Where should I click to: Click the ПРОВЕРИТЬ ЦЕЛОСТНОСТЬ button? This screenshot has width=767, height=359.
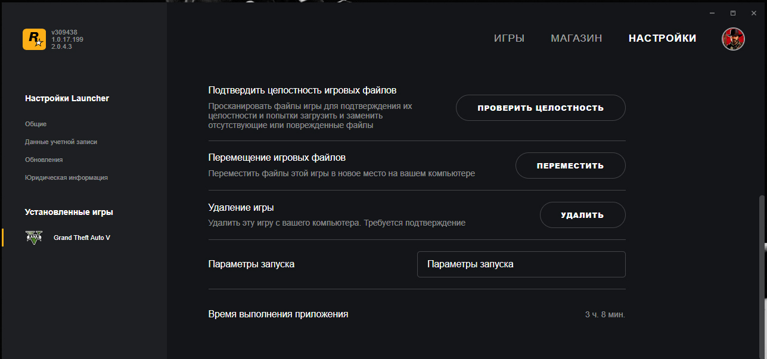[541, 108]
